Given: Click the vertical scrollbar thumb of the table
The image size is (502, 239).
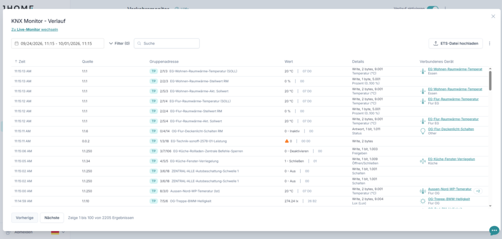Looking at the screenshot, I should (x=490, y=81).
